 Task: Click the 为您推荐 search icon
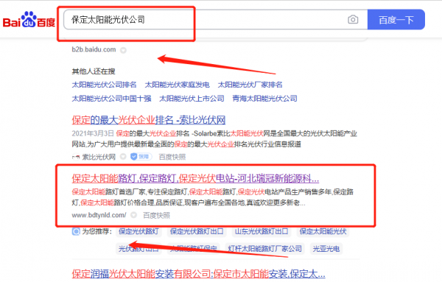pyautogui.click(x=76, y=232)
